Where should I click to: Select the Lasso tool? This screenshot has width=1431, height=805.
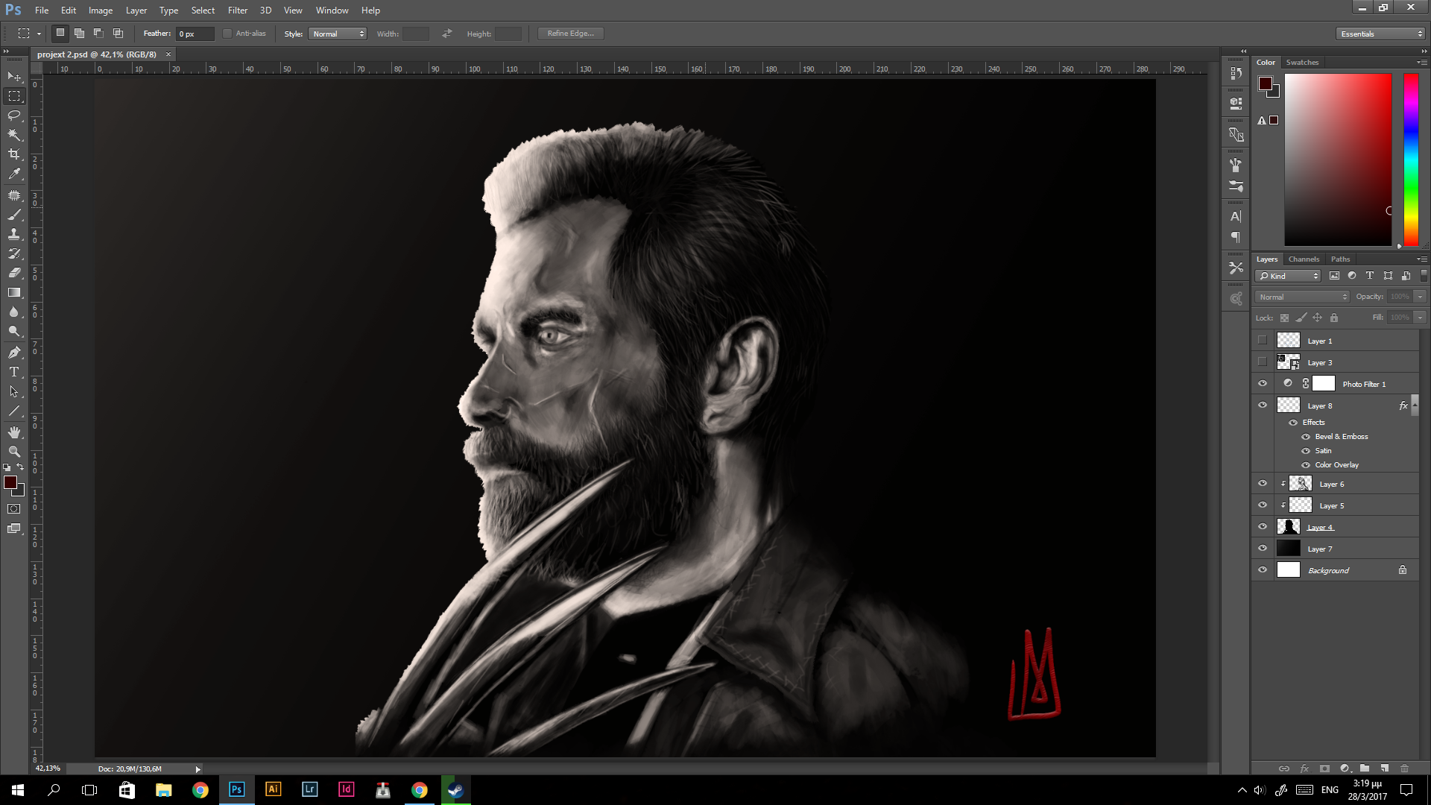point(14,116)
